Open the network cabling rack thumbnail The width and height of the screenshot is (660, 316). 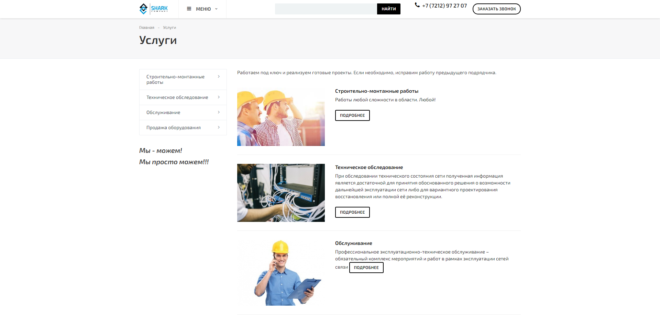281,193
